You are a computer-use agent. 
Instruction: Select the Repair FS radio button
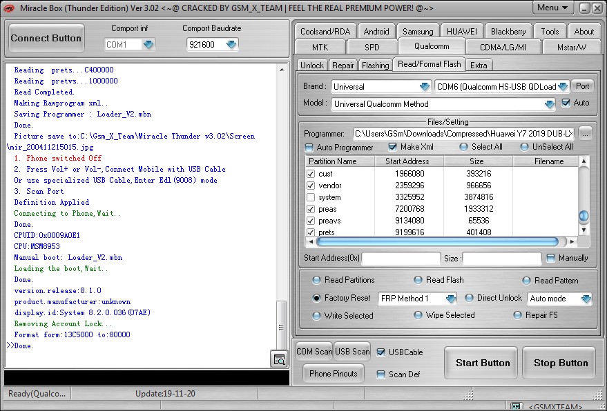point(518,316)
